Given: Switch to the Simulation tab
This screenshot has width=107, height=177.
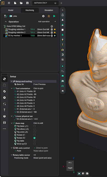Looking at the screenshot, I should point(49,10).
